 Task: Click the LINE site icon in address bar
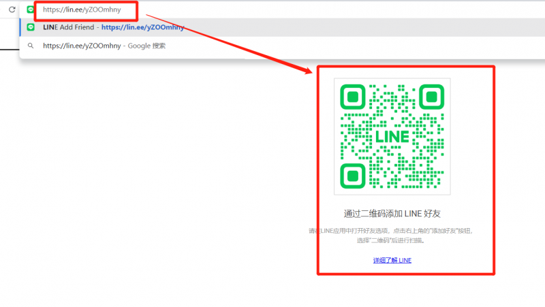[x=31, y=10]
